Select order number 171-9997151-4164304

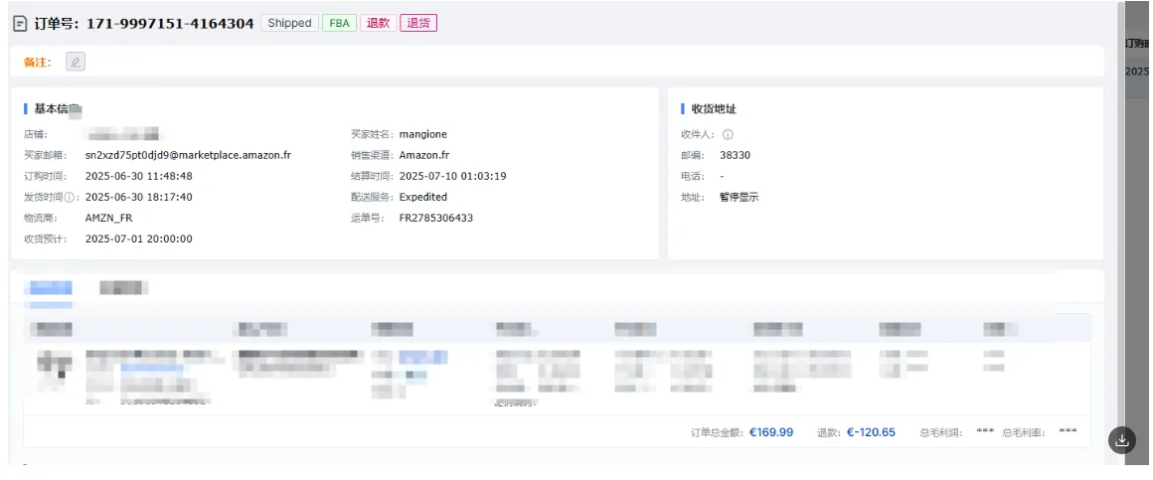(x=171, y=23)
